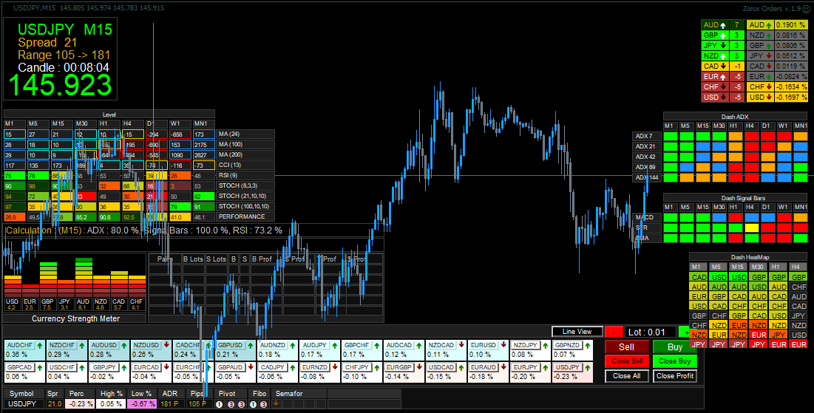Click the red minus lot decrease button
814x413 pixels.
(x=614, y=332)
